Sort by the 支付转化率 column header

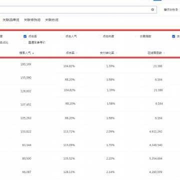(107, 53)
